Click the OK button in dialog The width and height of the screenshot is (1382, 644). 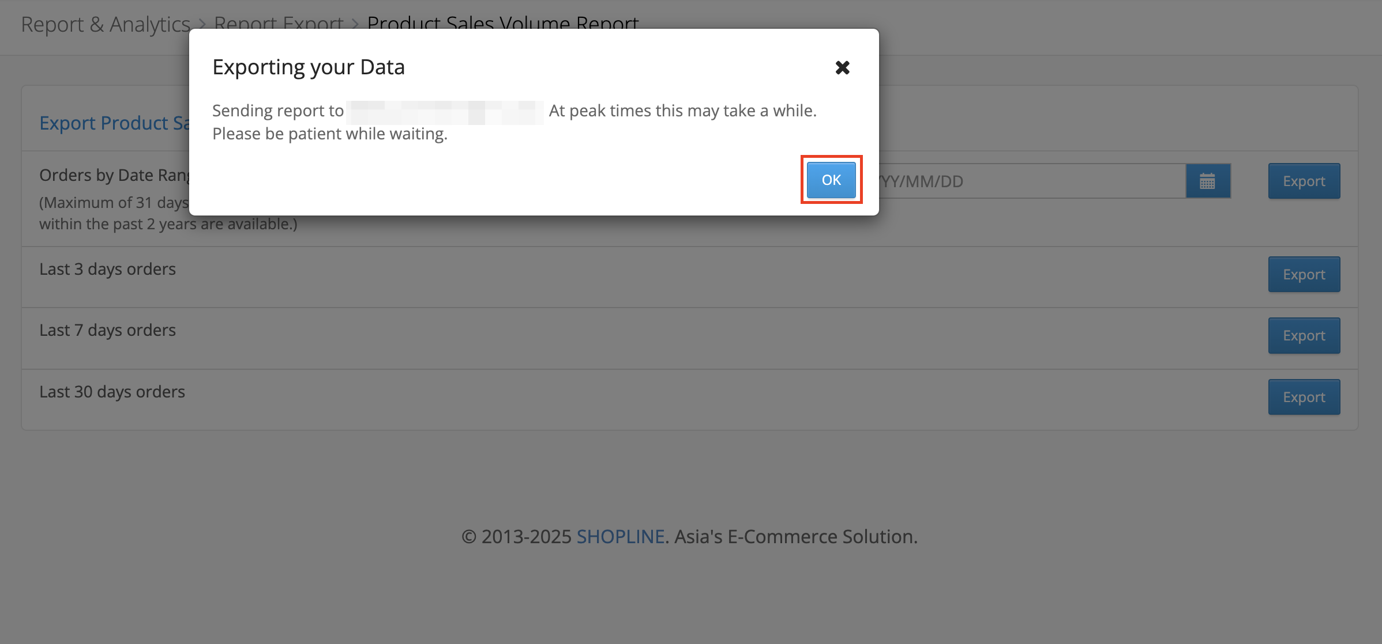coord(831,180)
